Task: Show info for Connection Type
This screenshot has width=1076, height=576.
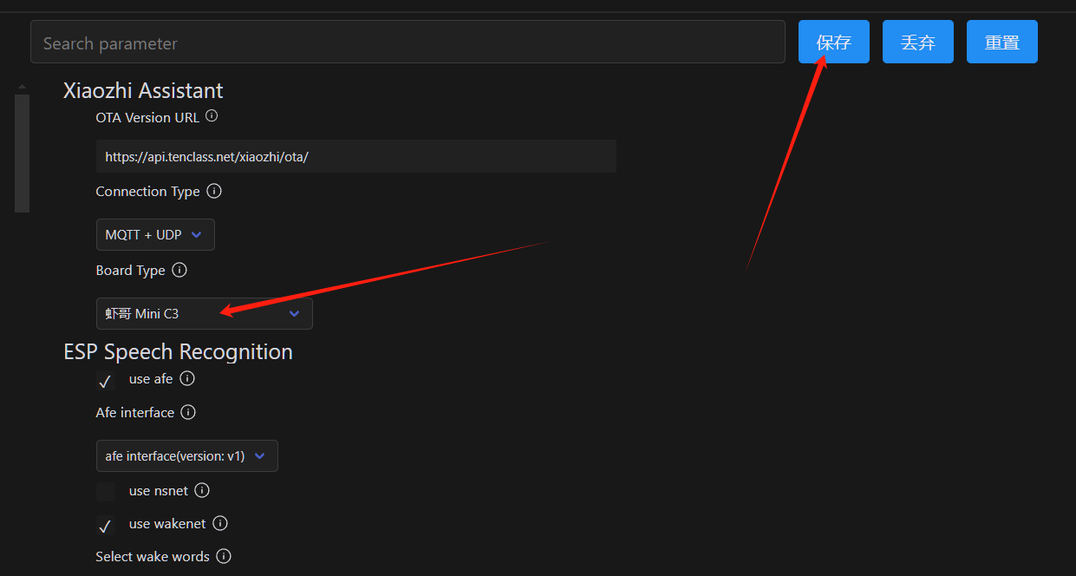Action: 214,191
